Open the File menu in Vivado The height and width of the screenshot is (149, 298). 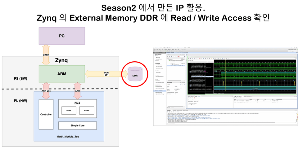pyautogui.click(x=155, y=49)
